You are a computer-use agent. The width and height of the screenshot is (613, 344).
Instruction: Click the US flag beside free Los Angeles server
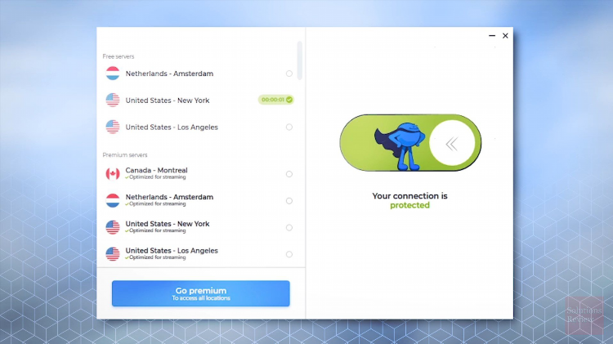113,127
